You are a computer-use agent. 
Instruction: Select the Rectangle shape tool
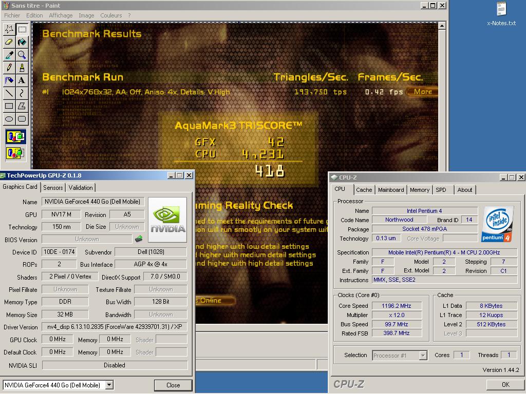[9, 106]
